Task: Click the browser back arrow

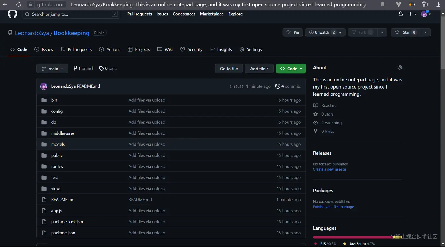Action: point(5,4)
